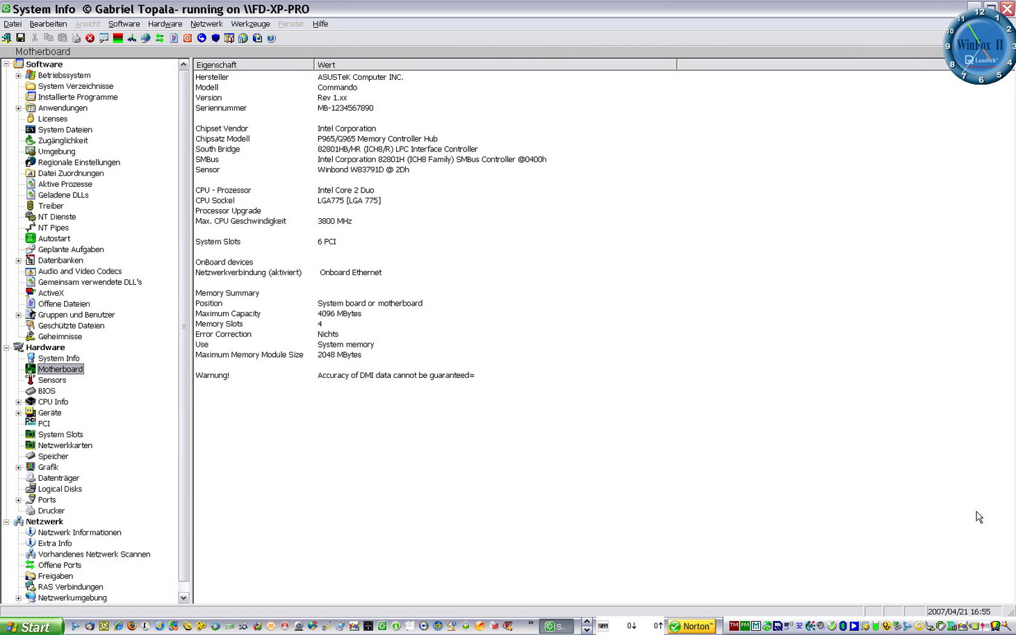The width and height of the screenshot is (1016, 635).
Task: Click the camera screenshot toolbar icon
Action: (257, 38)
